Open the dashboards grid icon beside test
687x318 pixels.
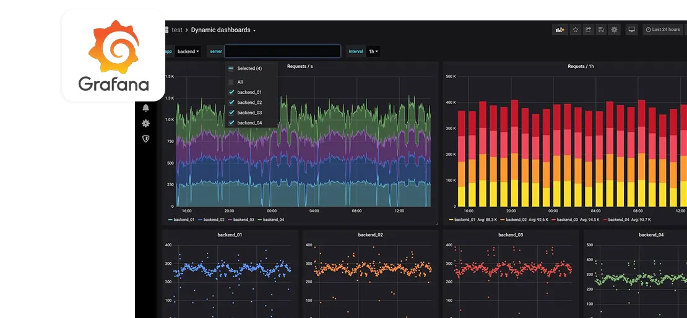click(166, 30)
